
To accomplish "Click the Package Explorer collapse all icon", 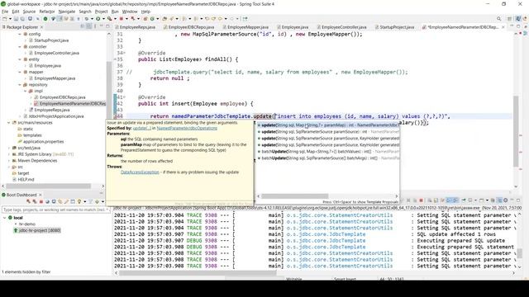I will pyautogui.click(x=83, y=26).
